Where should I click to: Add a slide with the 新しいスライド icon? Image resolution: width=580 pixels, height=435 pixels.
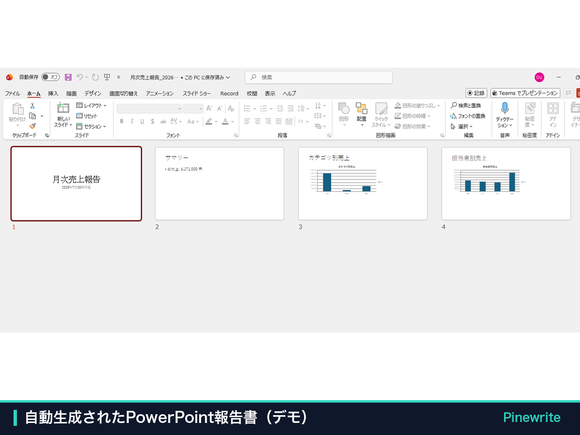(63, 108)
